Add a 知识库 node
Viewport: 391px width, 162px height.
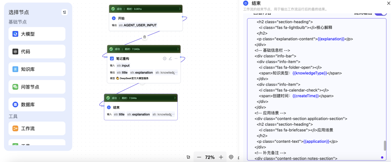(37, 69)
